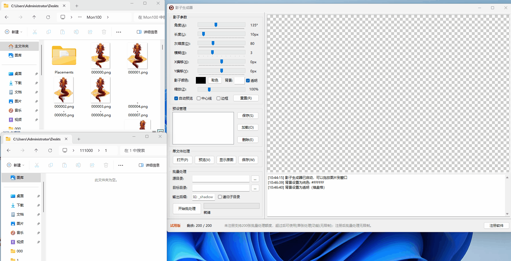Open the three-dot more options in top explorer

pyautogui.click(x=119, y=32)
